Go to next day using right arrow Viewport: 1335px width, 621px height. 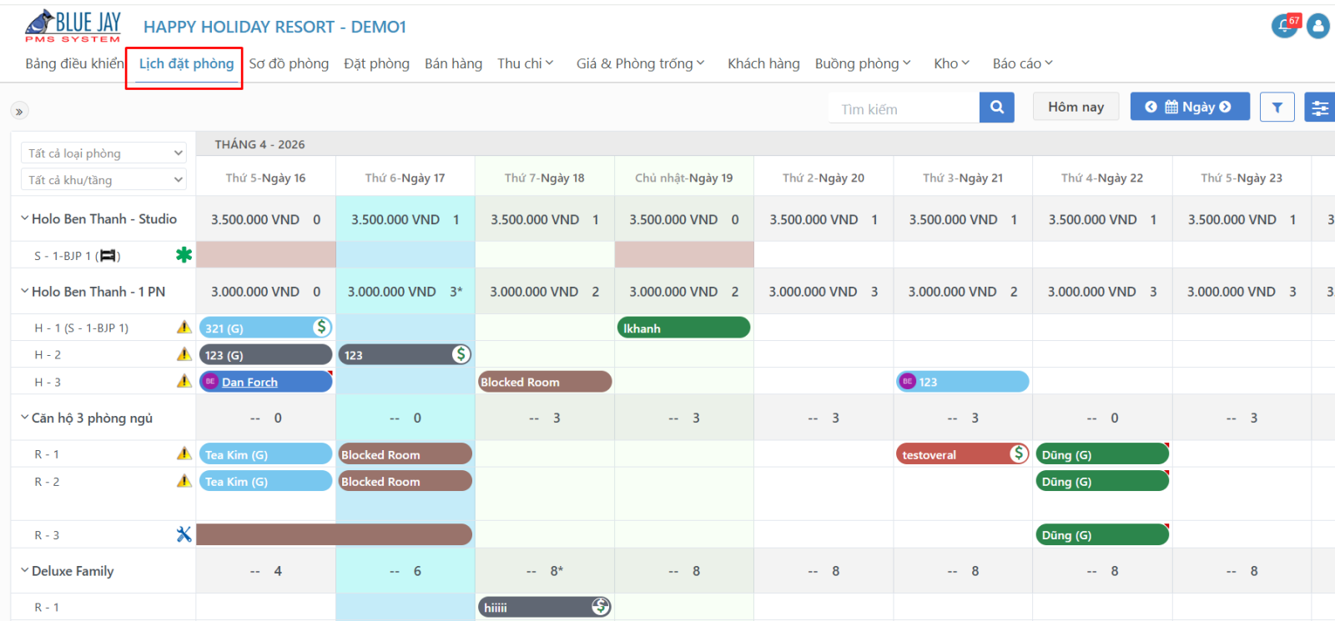click(1225, 107)
